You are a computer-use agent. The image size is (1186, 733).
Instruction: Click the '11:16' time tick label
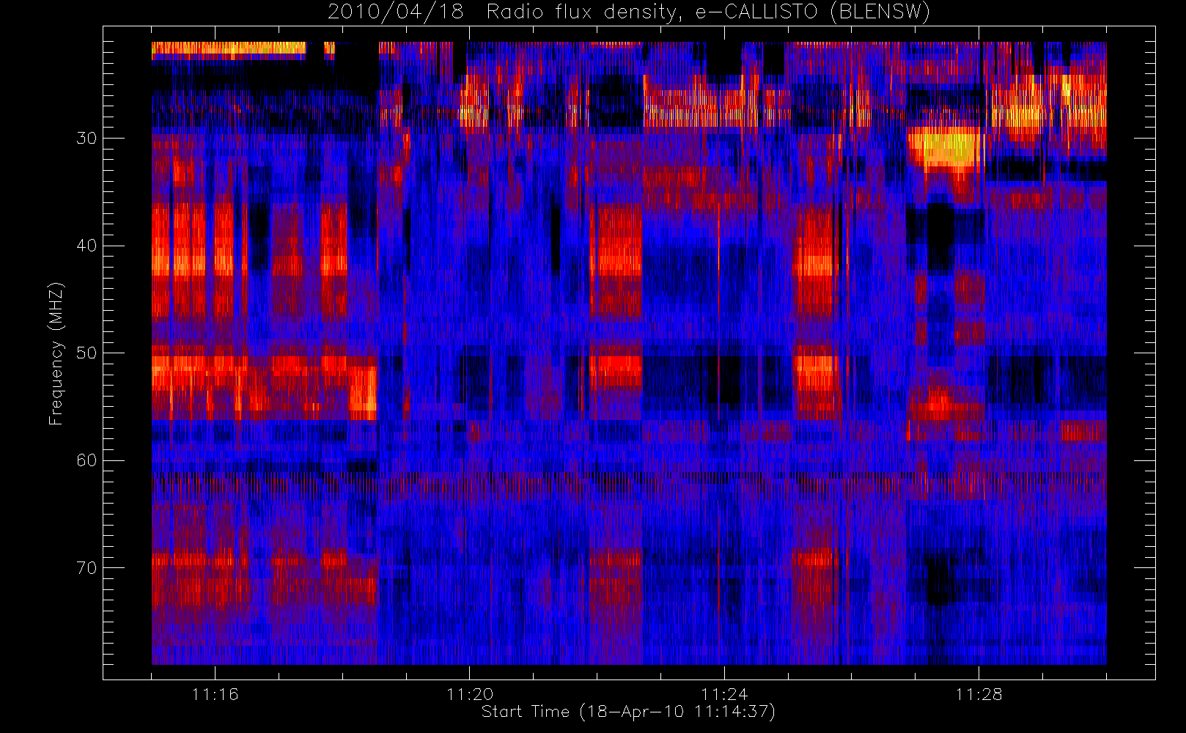tap(215, 694)
